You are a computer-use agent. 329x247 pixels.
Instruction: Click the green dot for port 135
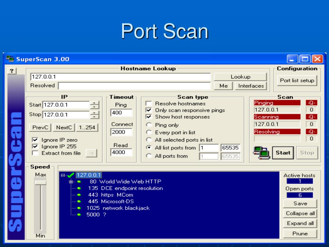tap(79, 188)
